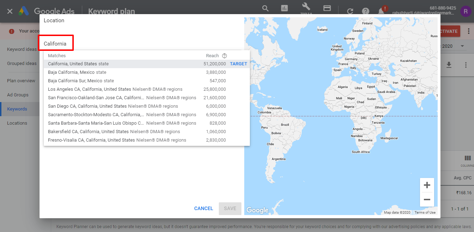Click the ACTIVATE button
Image resolution: width=474 pixels, height=232 pixels.
tap(449, 31)
